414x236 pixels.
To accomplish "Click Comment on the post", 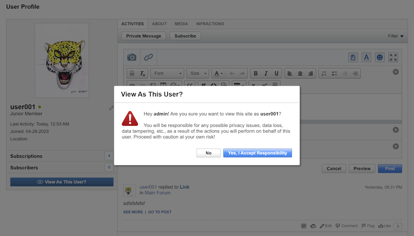I will (x=346, y=226).
